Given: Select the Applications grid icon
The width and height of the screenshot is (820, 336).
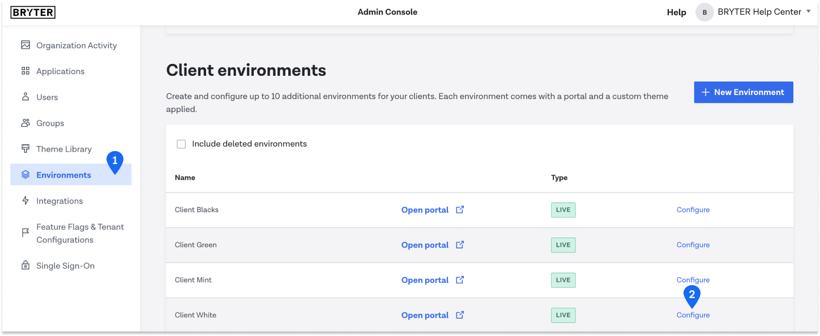Looking at the screenshot, I should coord(25,71).
